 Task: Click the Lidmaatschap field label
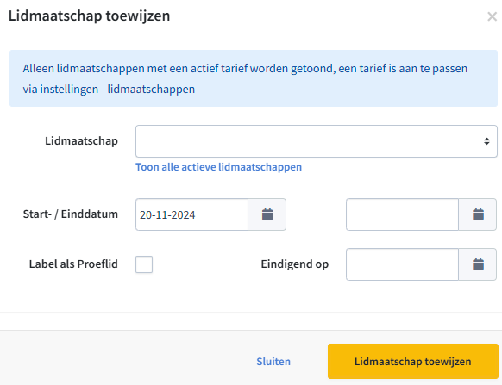coord(81,141)
